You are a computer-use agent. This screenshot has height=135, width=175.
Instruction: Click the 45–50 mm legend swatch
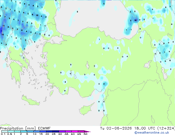coord(81,131)
